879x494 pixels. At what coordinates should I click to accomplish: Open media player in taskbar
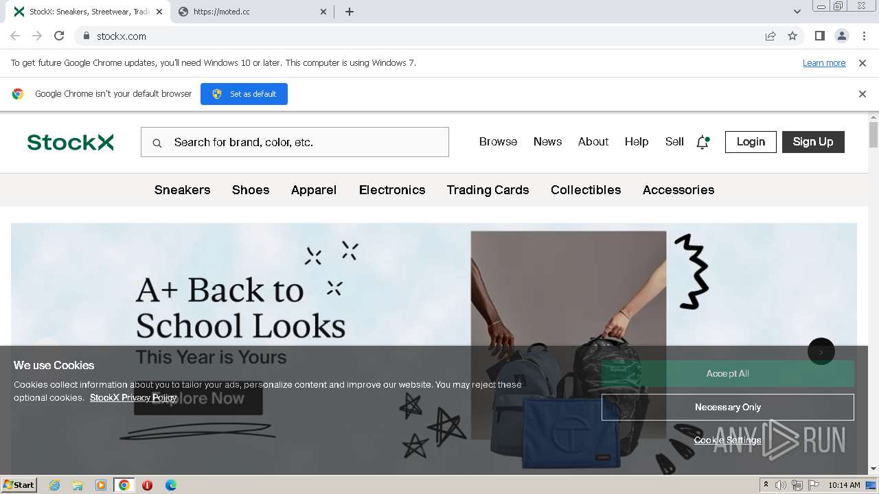click(x=101, y=485)
